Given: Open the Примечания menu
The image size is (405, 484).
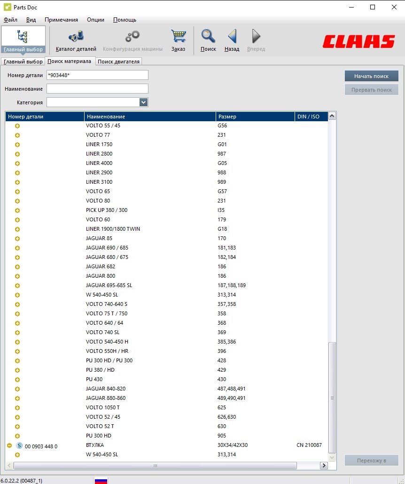Looking at the screenshot, I should tap(61, 20).
